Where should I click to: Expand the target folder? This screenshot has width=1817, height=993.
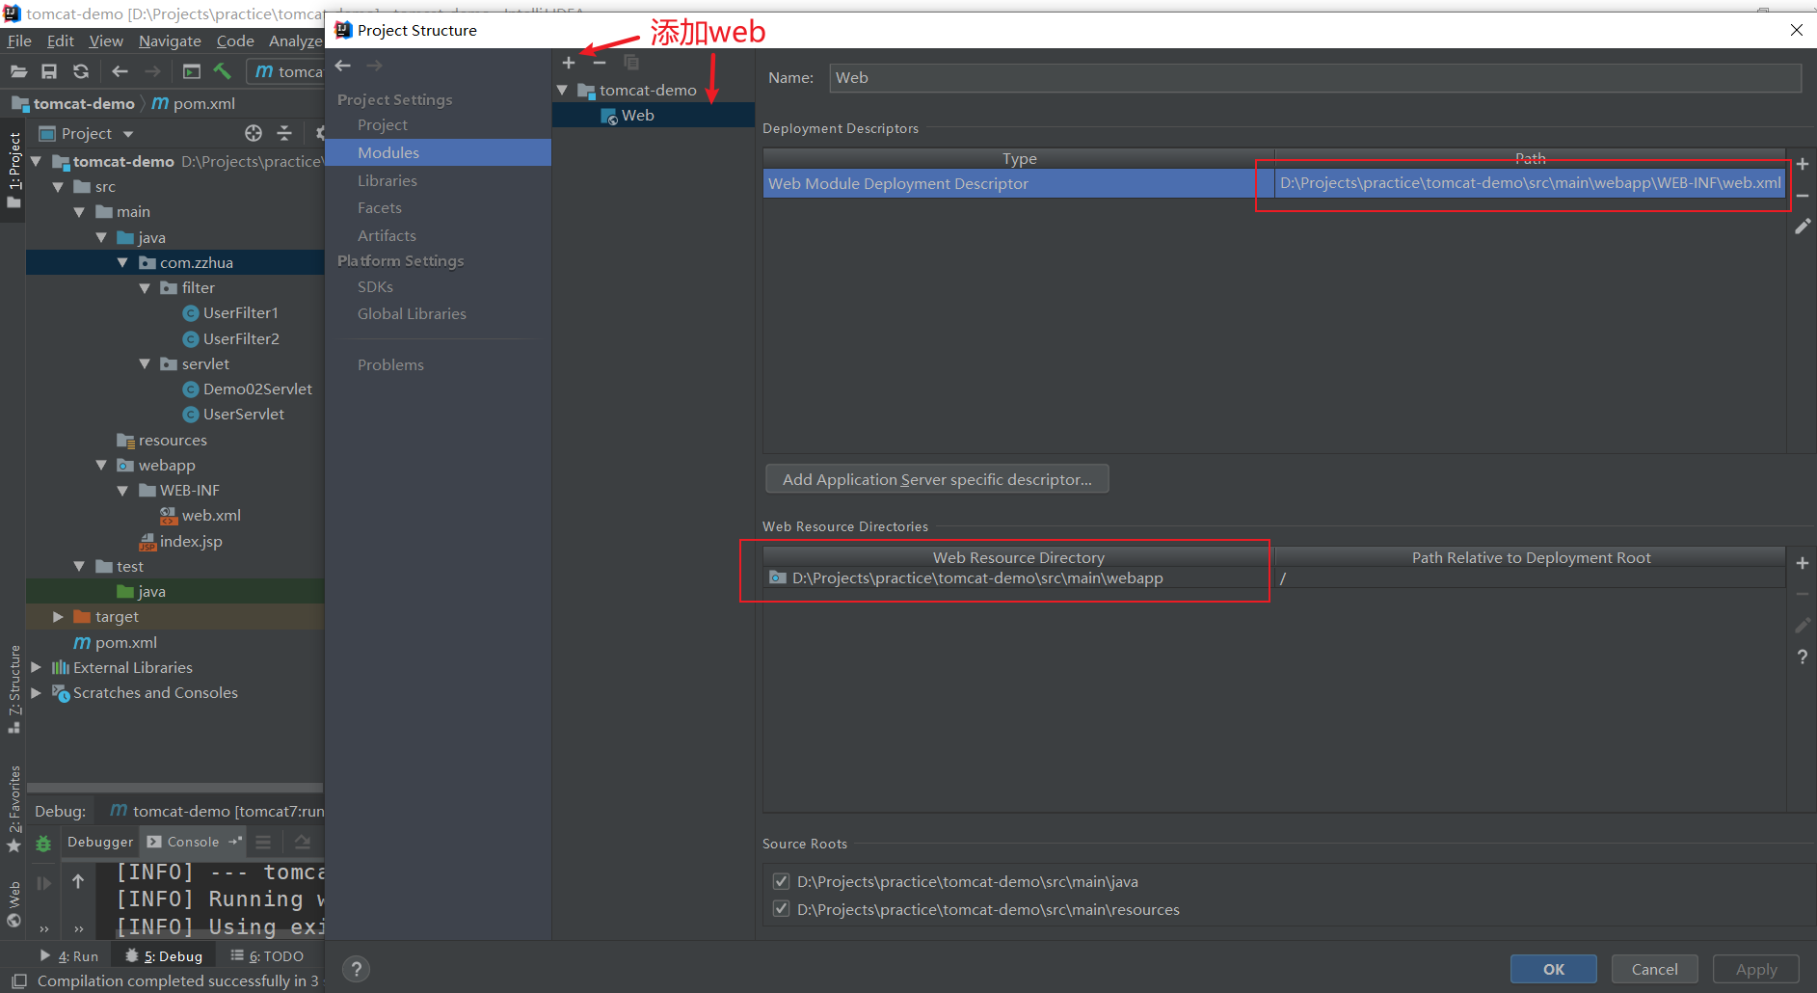58,616
